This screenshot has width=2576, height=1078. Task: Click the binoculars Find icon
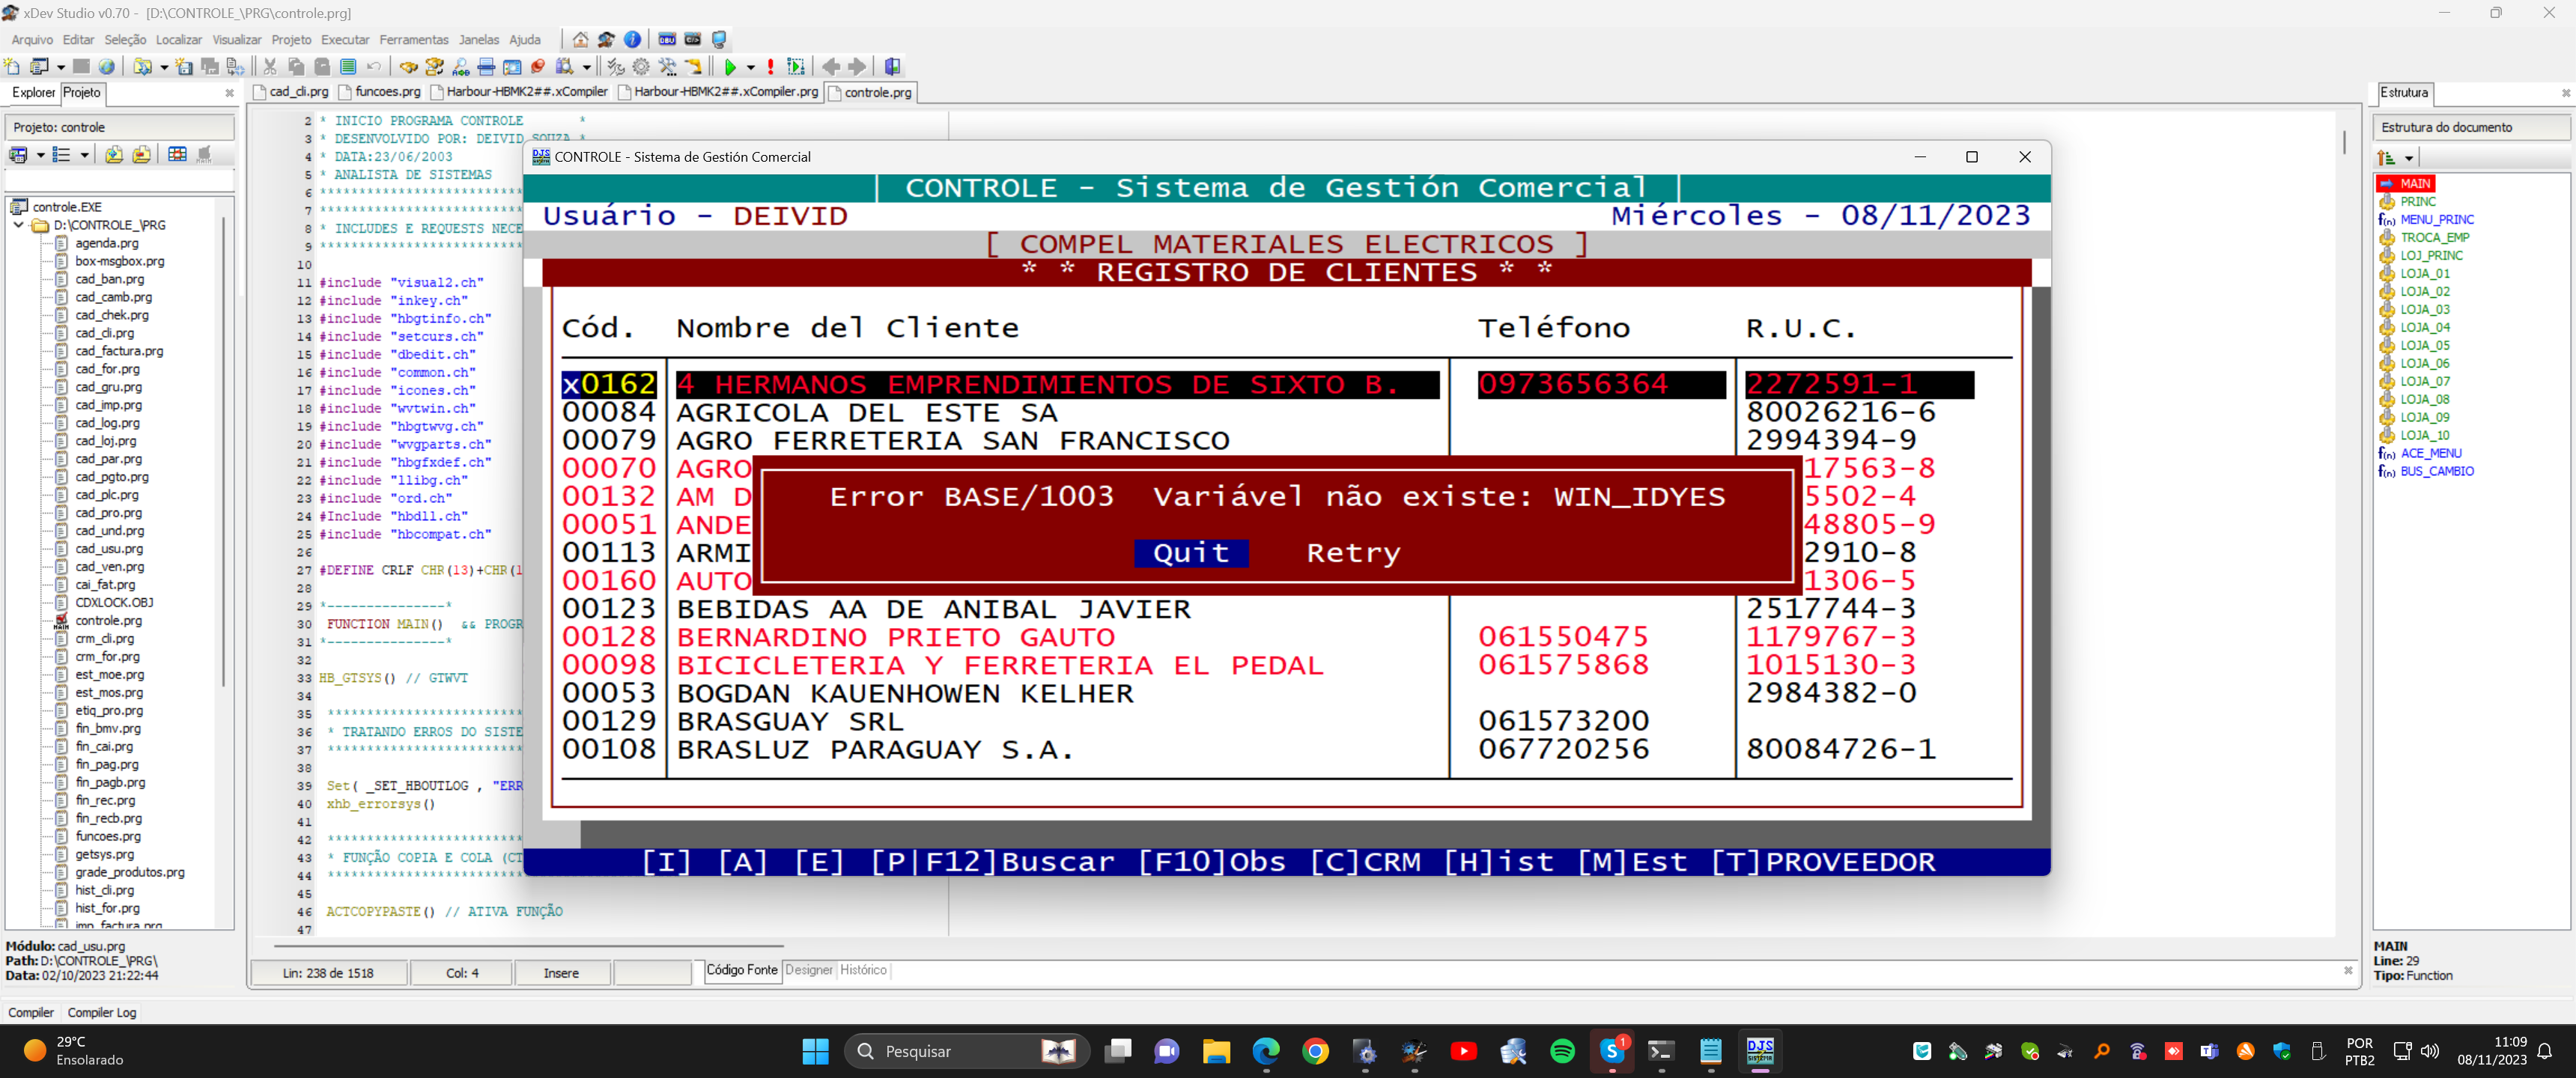click(x=409, y=67)
